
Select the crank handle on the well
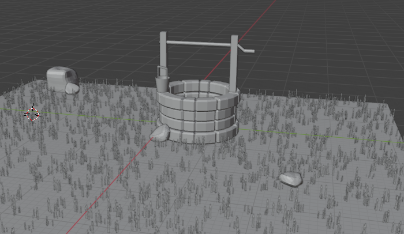tap(247, 50)
